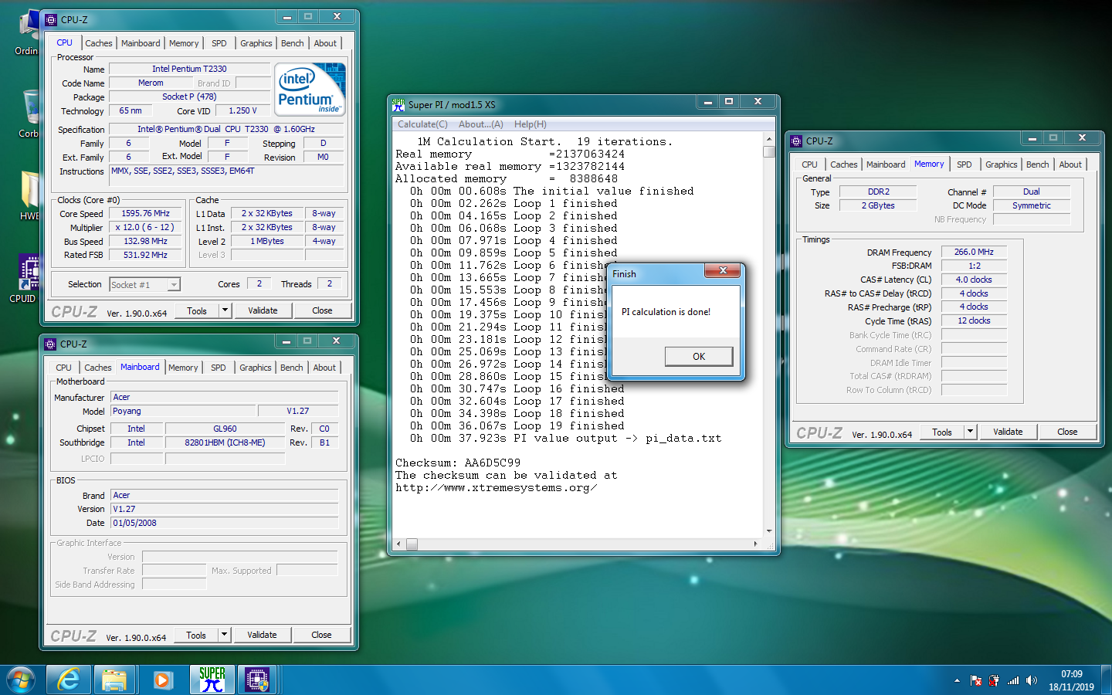This screenshot has width=1112, height=695.
Task: Open SPD tab in Memory CPU-Z window
Action: point(965,164)
